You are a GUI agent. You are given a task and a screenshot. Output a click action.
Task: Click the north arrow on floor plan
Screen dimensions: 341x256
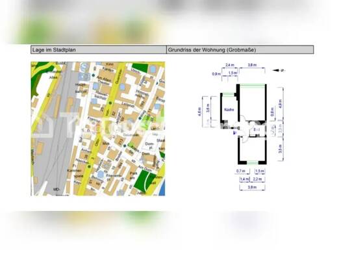tap(279, 70)
